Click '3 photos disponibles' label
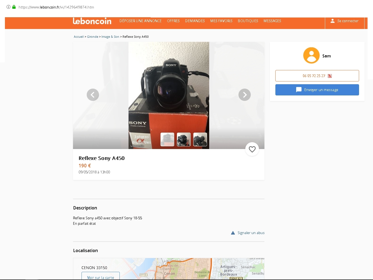The height and width of the screenshot is (280, 373). (x=141, y=139)
